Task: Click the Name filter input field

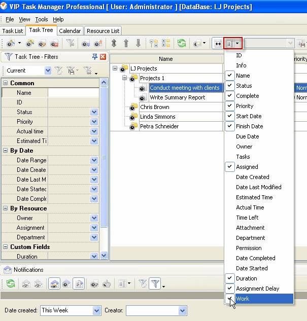Action: (73, 93)
